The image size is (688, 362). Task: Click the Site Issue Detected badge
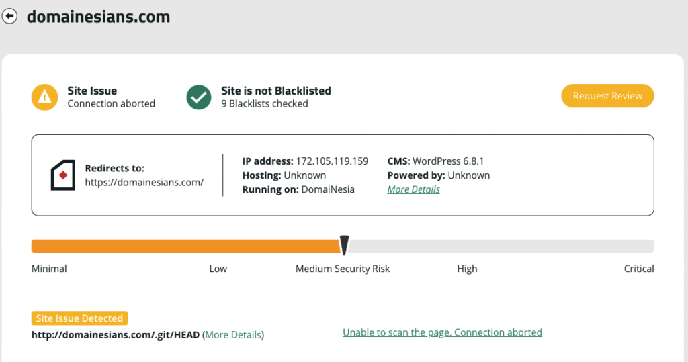click(79, 318)
